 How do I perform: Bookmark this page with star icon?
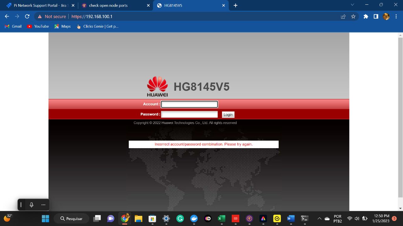[x=353, y=16]
